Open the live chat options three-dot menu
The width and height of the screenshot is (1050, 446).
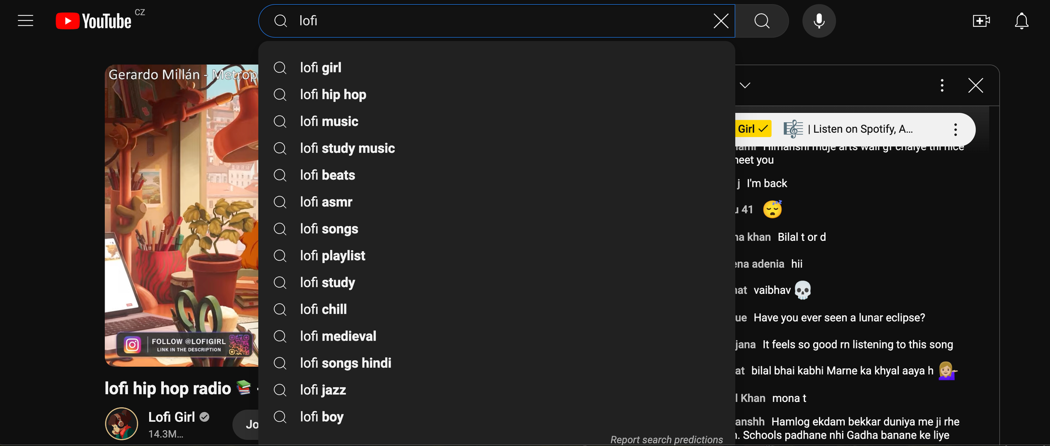(x=942, y=85)
